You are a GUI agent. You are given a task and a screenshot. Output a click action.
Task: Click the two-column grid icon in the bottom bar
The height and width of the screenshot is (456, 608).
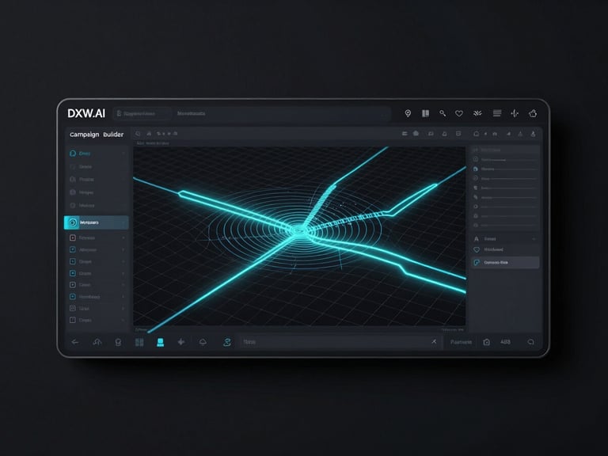point(139,342)
